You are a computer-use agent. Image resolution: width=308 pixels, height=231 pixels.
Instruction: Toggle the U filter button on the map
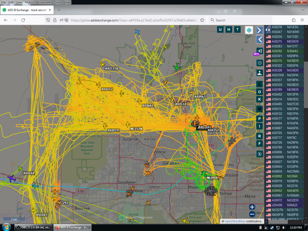pos(220,30)
